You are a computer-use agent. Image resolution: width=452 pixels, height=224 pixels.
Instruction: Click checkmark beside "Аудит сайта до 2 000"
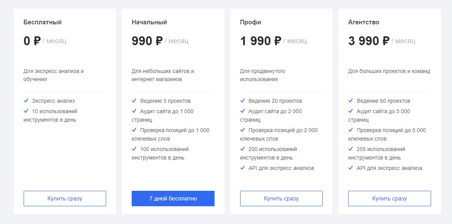pos(242,111)
